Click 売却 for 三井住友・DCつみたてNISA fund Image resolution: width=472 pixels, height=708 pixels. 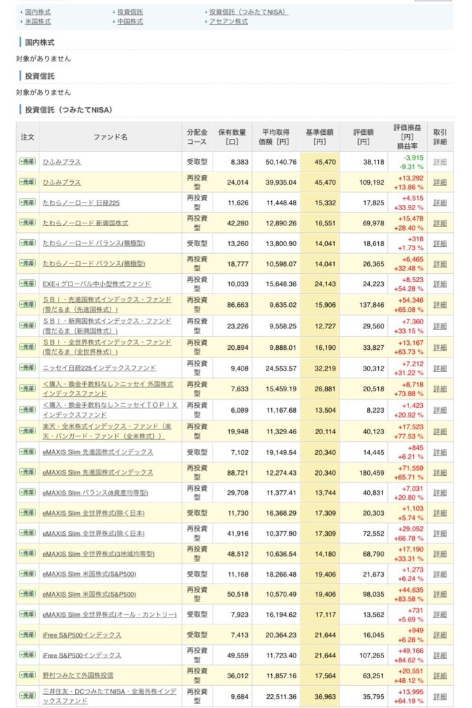tap(28, 696)
